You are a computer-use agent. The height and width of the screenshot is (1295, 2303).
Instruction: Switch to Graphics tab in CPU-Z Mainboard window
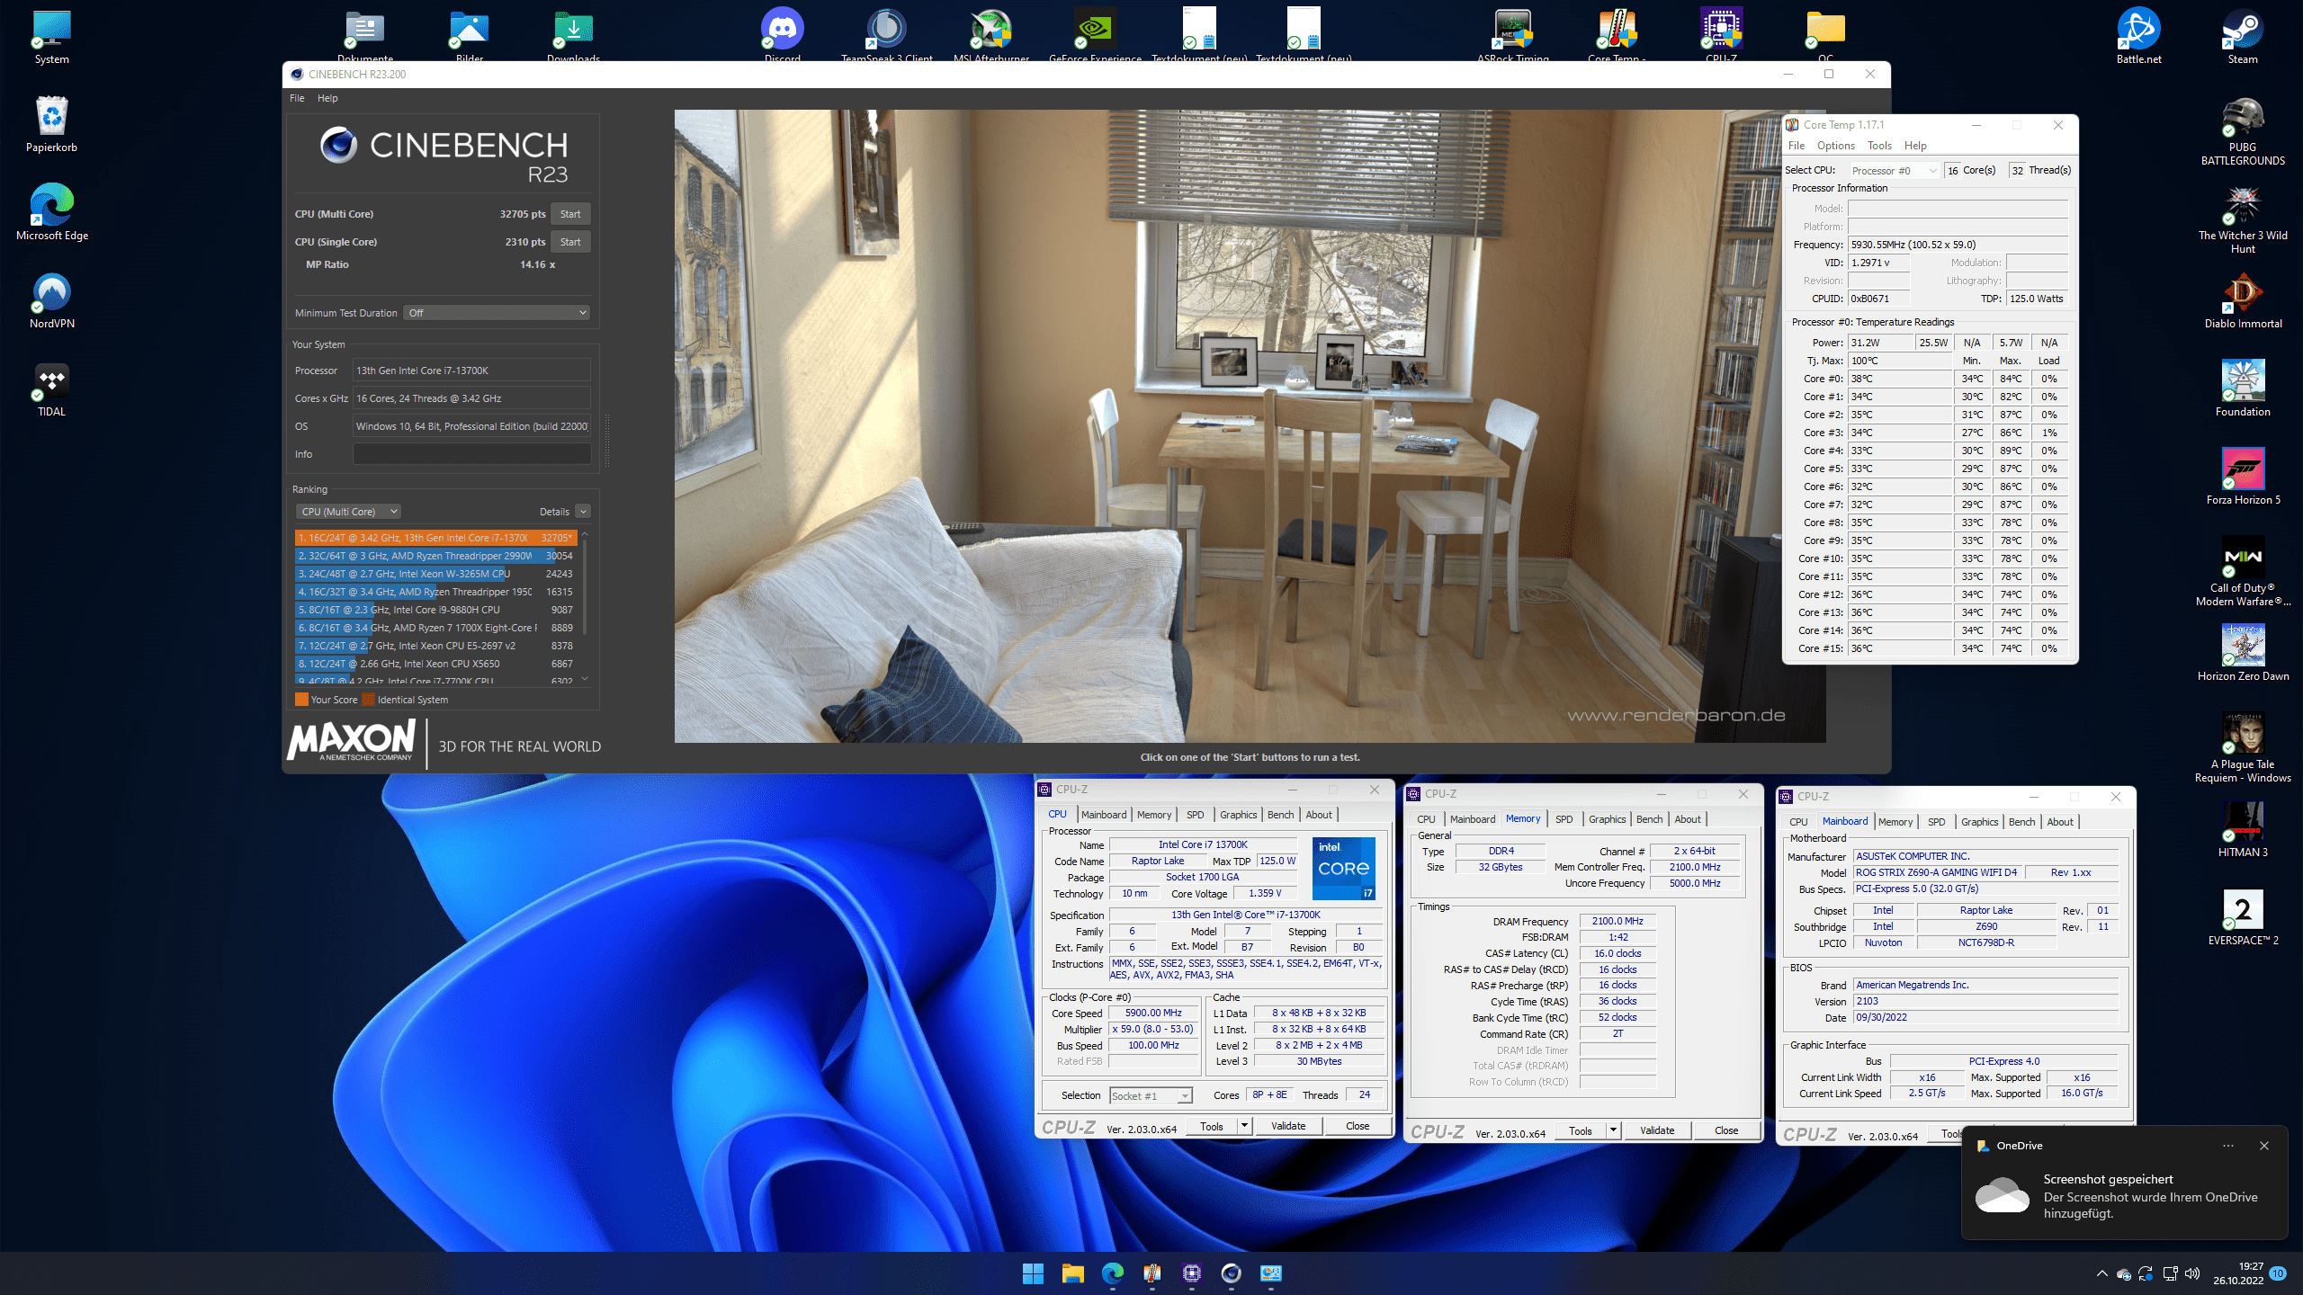1979,822
